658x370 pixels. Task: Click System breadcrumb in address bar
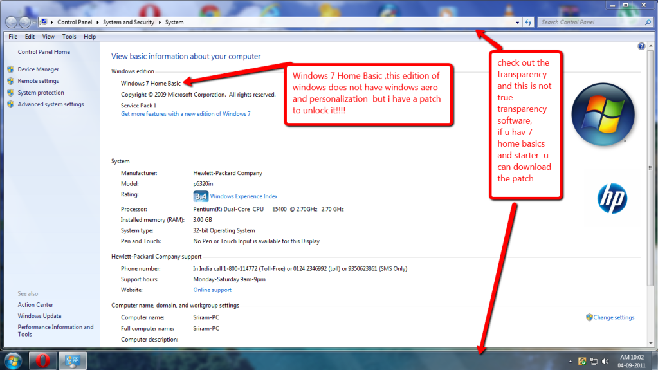174,23
